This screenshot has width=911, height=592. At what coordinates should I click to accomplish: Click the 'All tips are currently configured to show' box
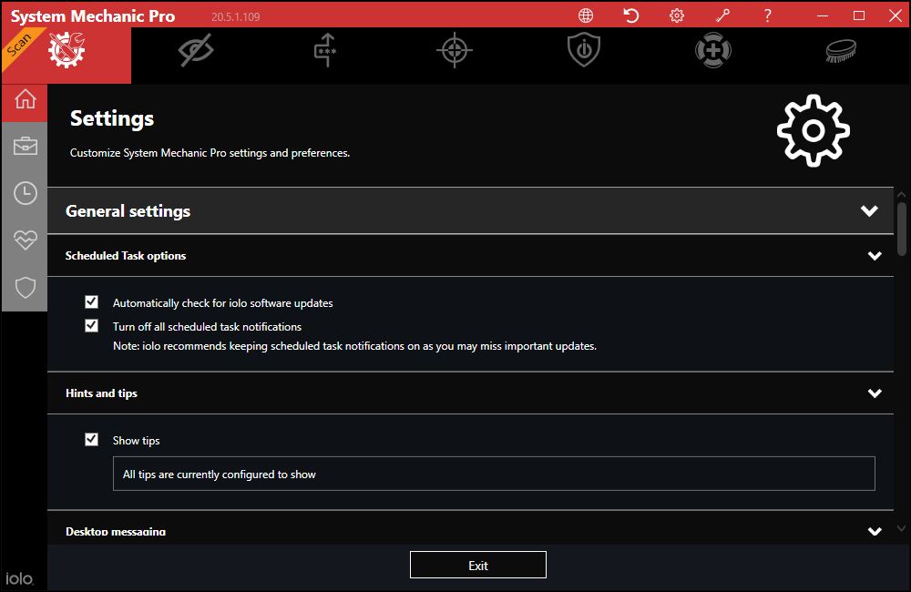(494, 474)
